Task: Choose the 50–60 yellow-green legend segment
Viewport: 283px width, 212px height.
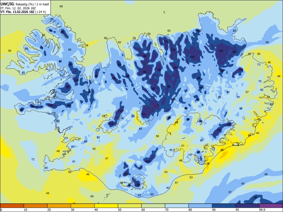Action: tap(130, 206)
